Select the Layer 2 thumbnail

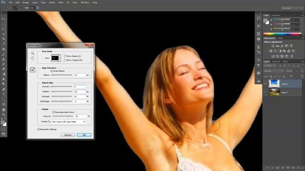click(x=274, y=84)
